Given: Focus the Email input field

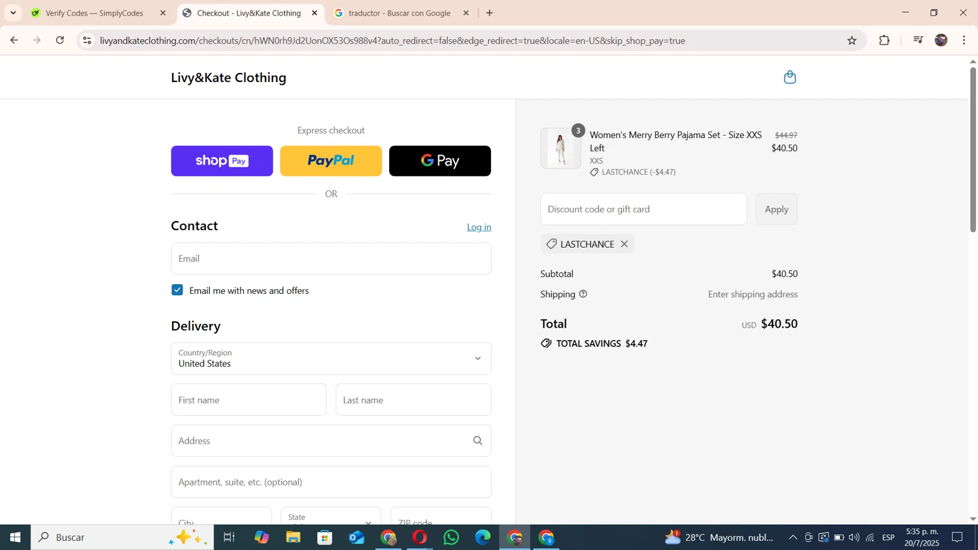Looking at the screenshot, I should tap(331, 259).
